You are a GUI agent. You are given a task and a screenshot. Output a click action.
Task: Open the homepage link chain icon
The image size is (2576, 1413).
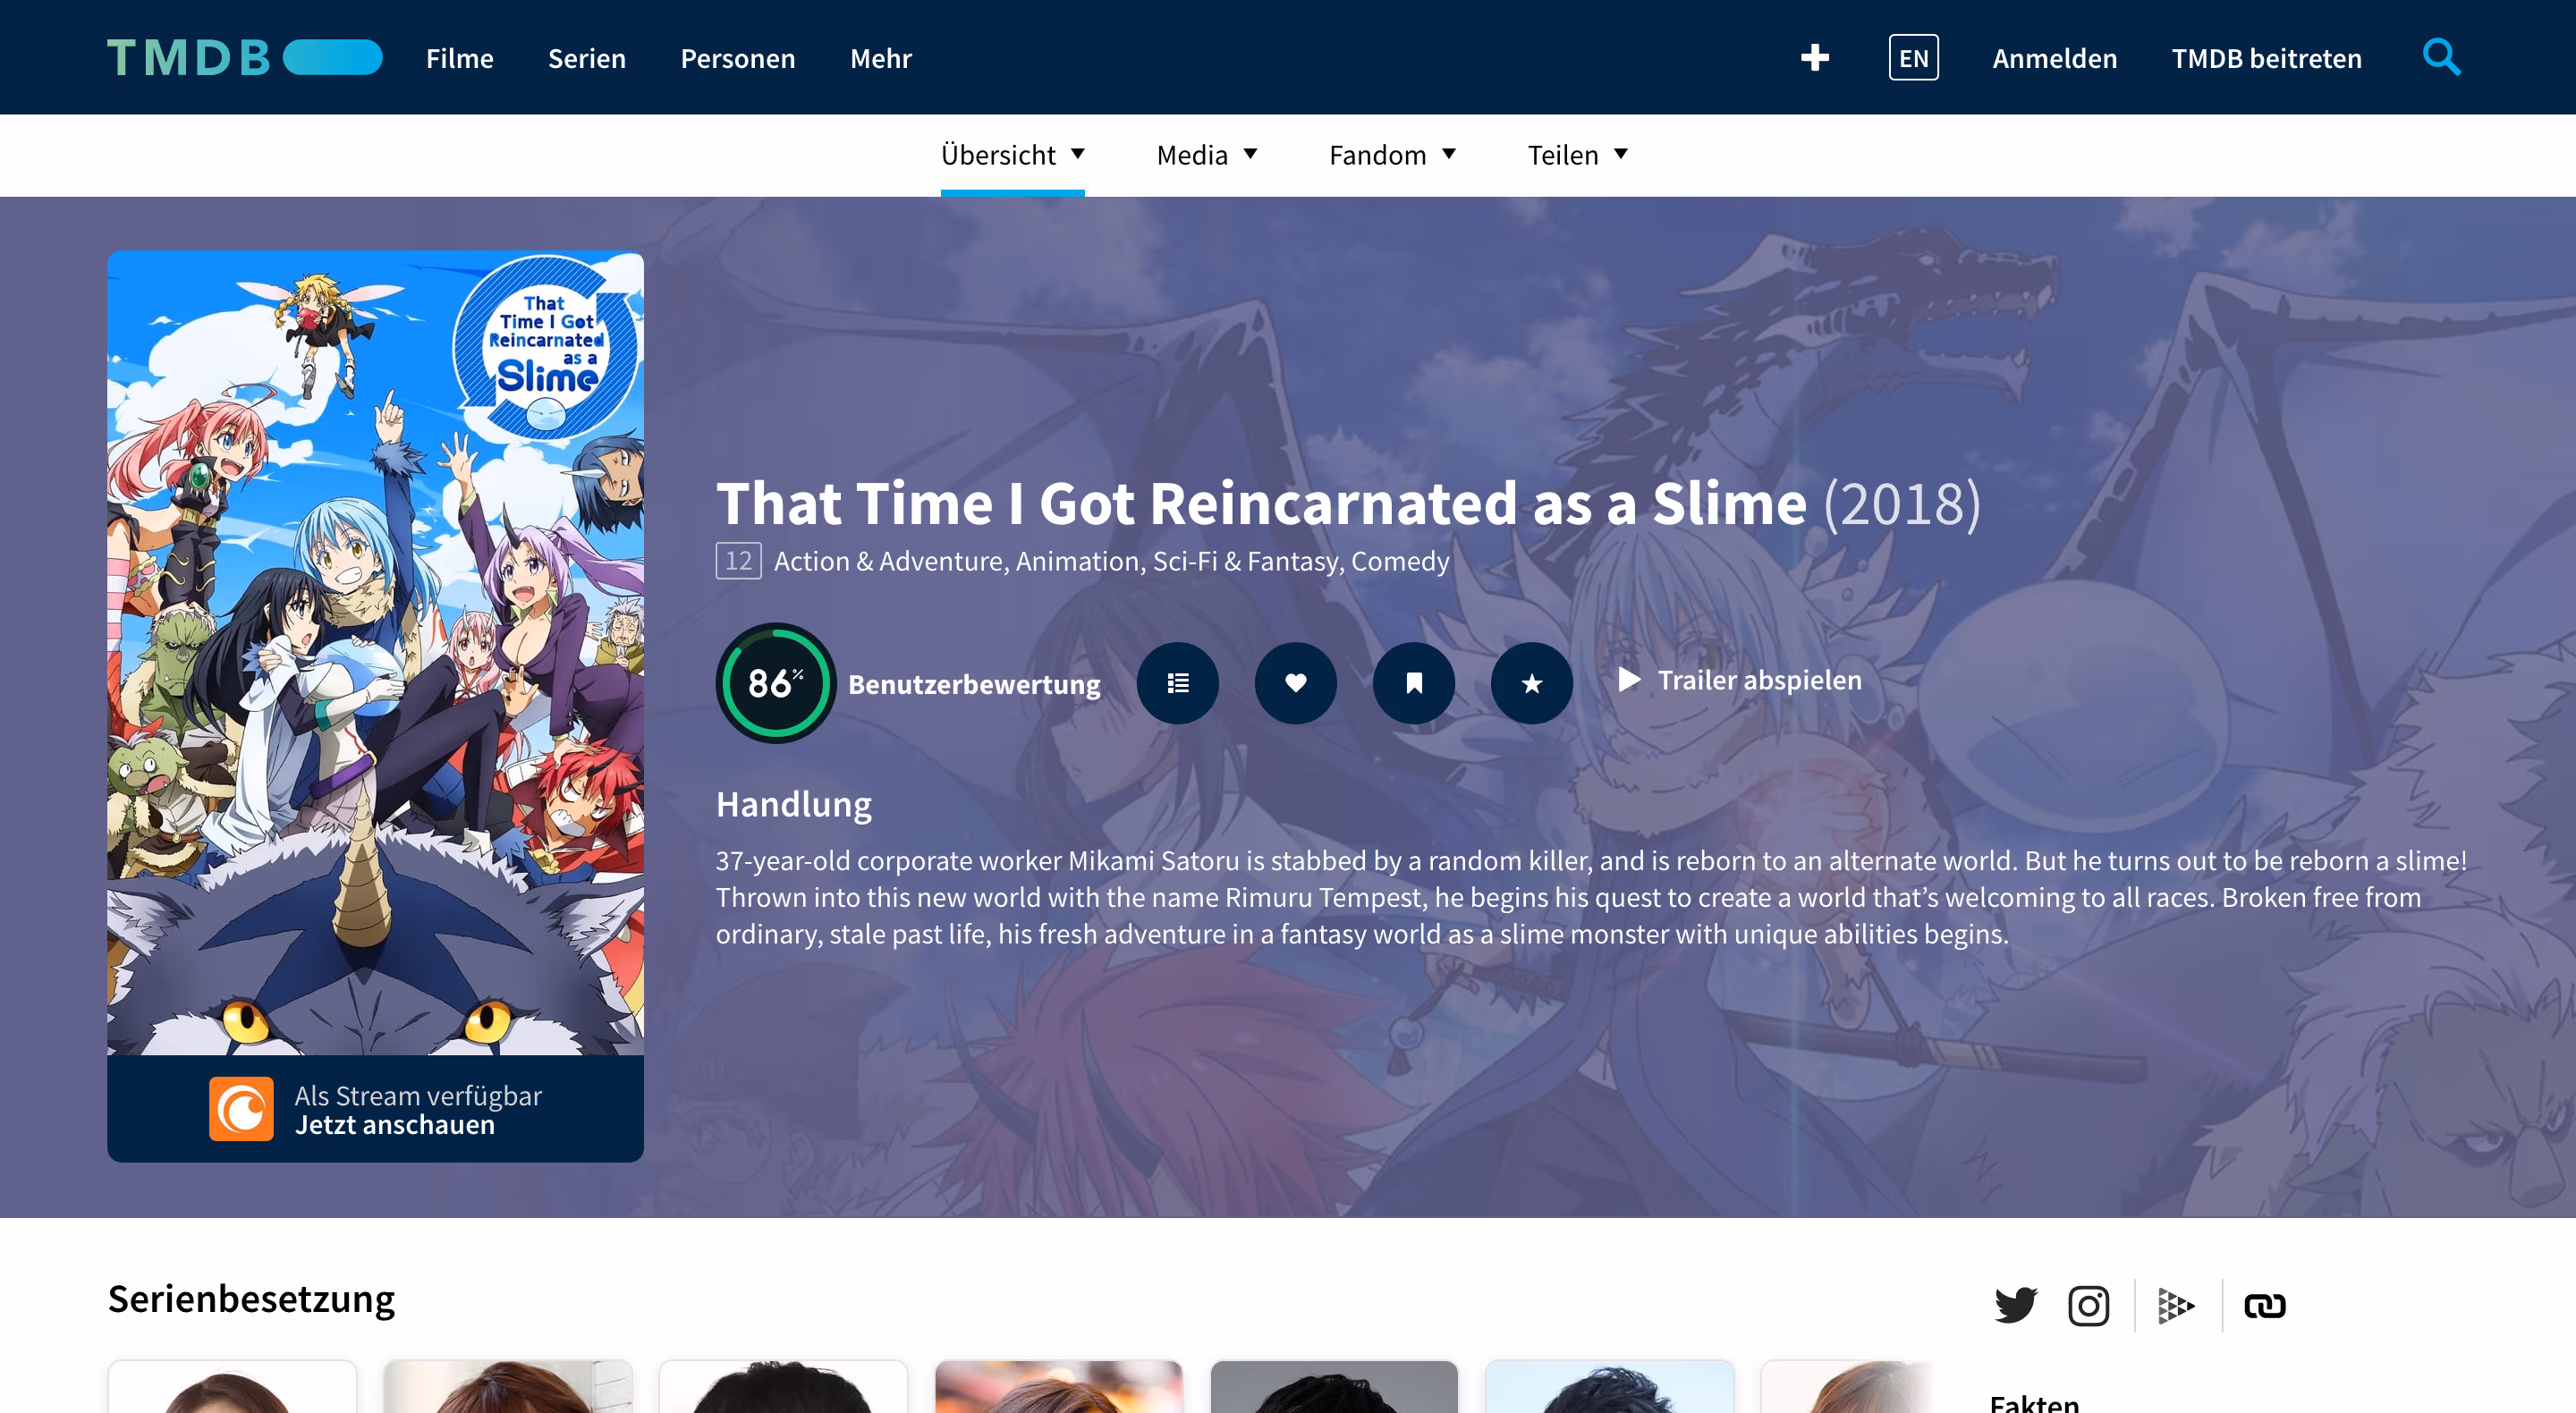(2264, 1305)
